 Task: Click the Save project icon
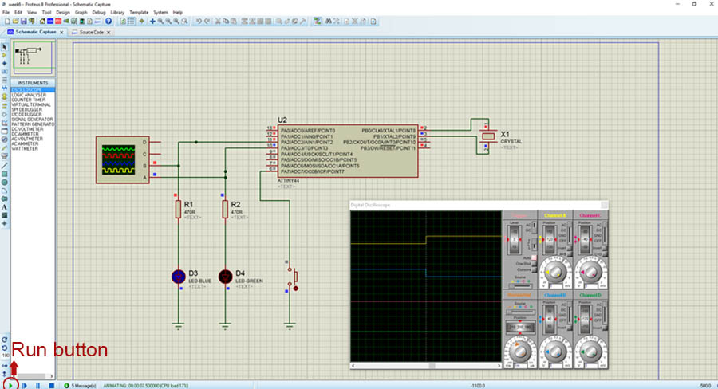[22, 22]
